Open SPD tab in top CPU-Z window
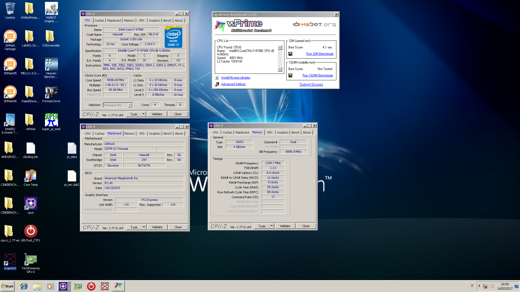The width and height of the screenshot is (520, 292). [142, 21]
